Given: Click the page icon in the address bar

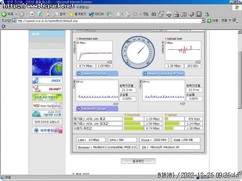Looking at the screenshot, I should pyautogui.click(x=15, y=21).
